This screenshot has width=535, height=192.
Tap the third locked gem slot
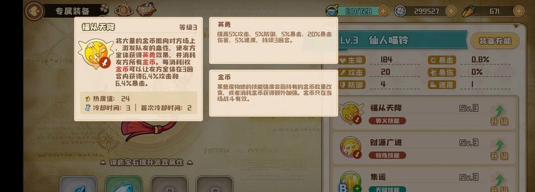(x=169, y=184)
